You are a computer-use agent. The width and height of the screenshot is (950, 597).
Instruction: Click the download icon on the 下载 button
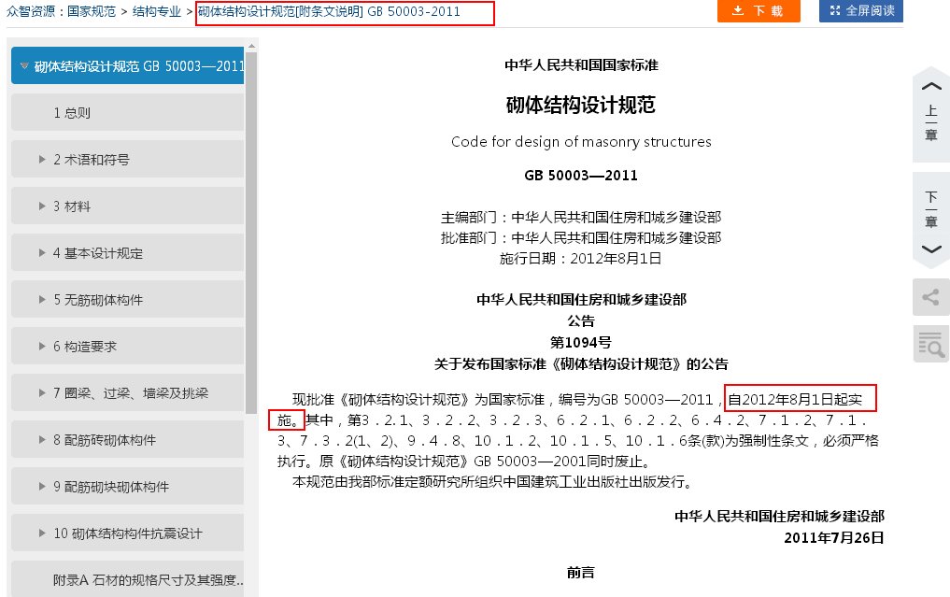click(737, 12)
